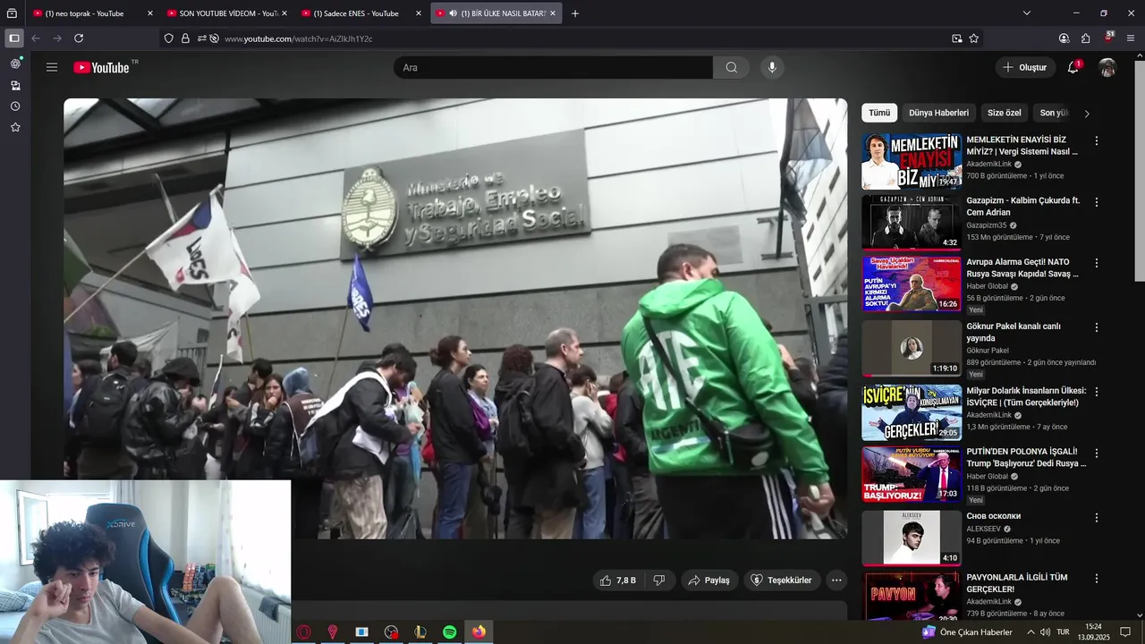The height and width of the screenshot is (644, 1145).
Task: Click the Teşekkürler thanks button
Action: [x=781, y=580]
